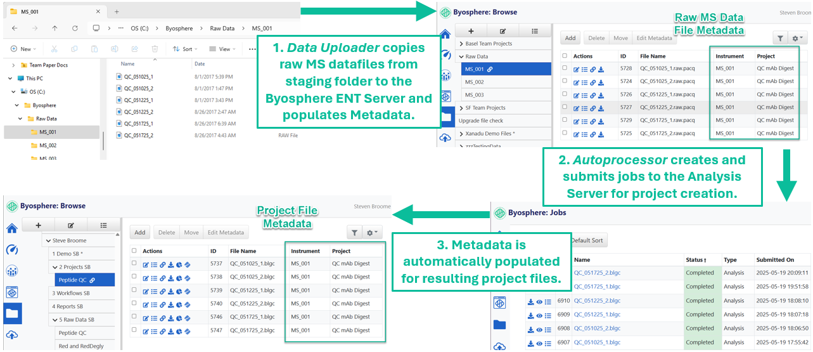Click the Cut scissors icon in File Explorer
Image resolution: width=813 pixels, height=352 pixels.
click(x=54, y=49)
